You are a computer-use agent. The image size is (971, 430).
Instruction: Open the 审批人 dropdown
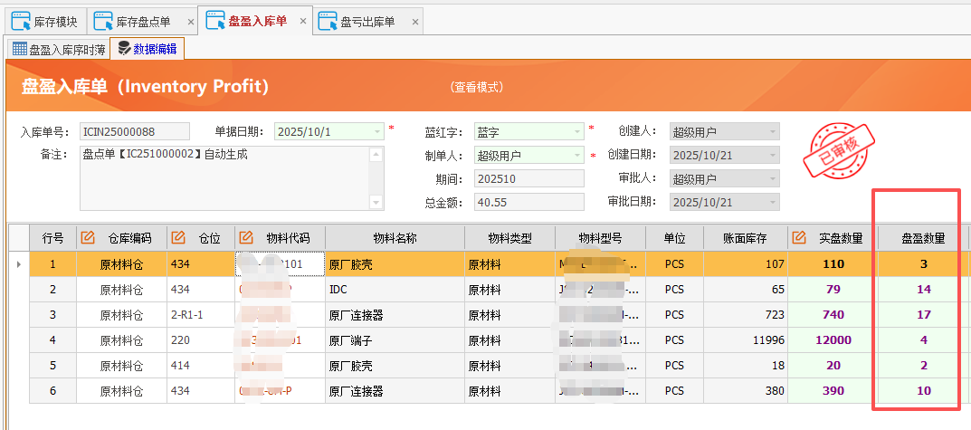coord(773,178)
